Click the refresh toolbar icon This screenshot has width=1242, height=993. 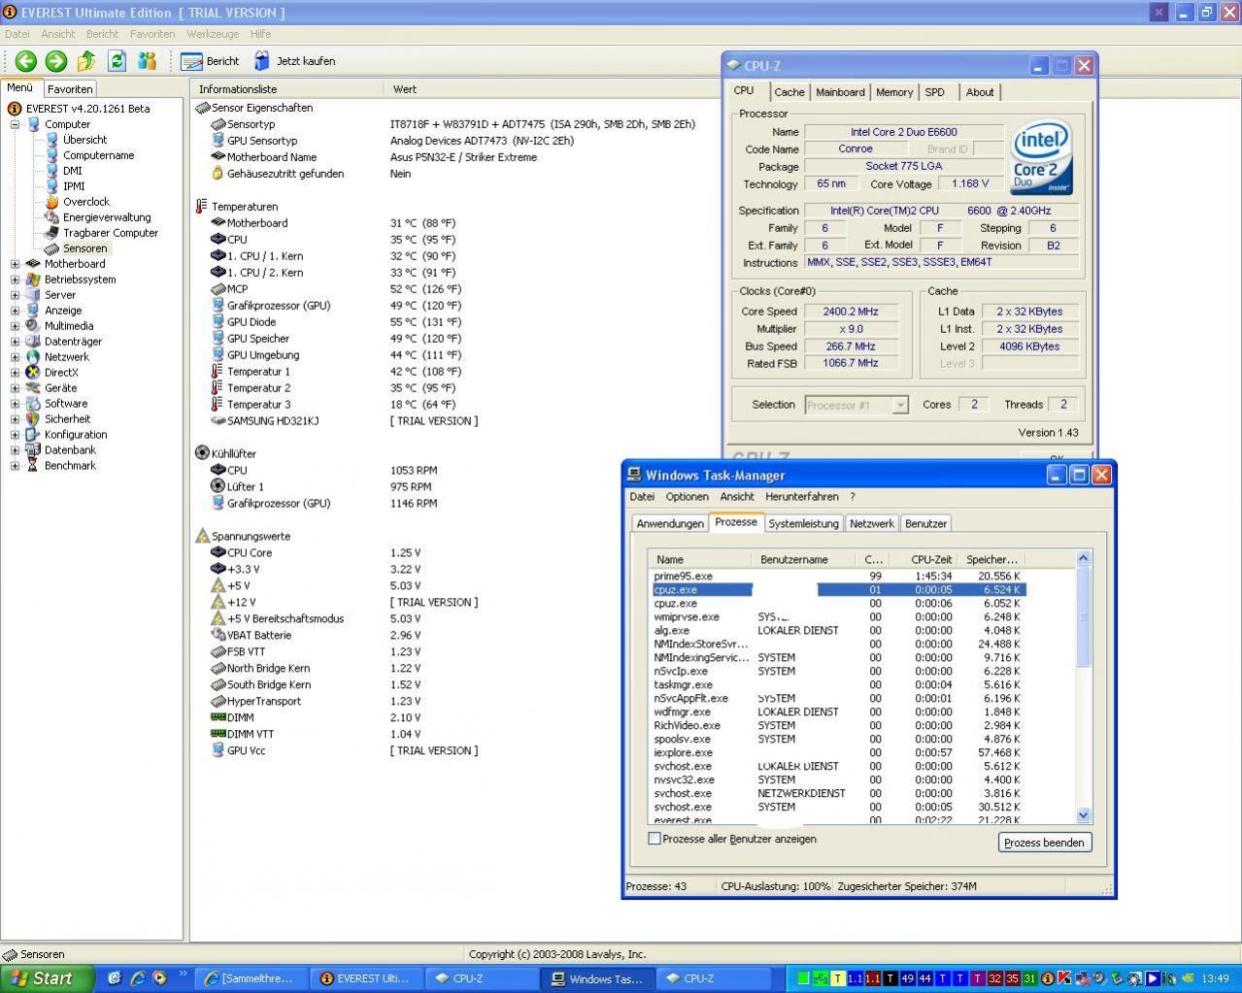tap(117, 61)
